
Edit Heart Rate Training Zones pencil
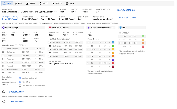pyautogui.click(x=69, y=39)
